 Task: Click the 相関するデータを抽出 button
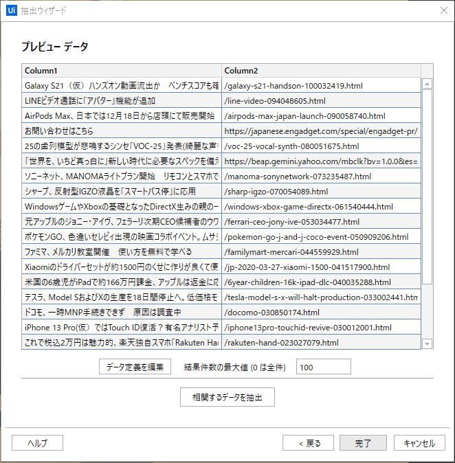pos(227,397)
